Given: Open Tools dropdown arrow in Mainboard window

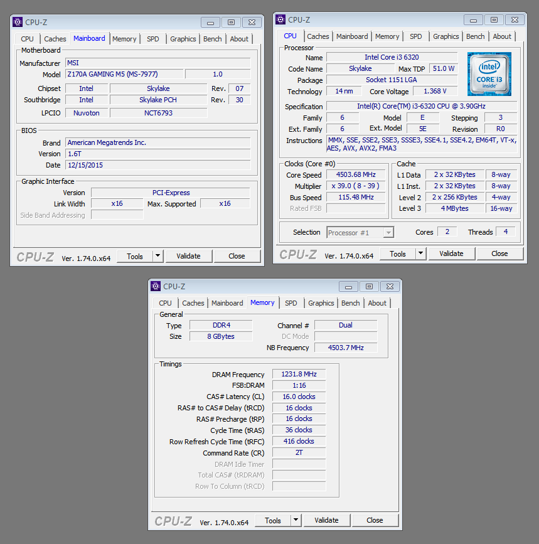Looking at the screenshot, I should [158, 256].
